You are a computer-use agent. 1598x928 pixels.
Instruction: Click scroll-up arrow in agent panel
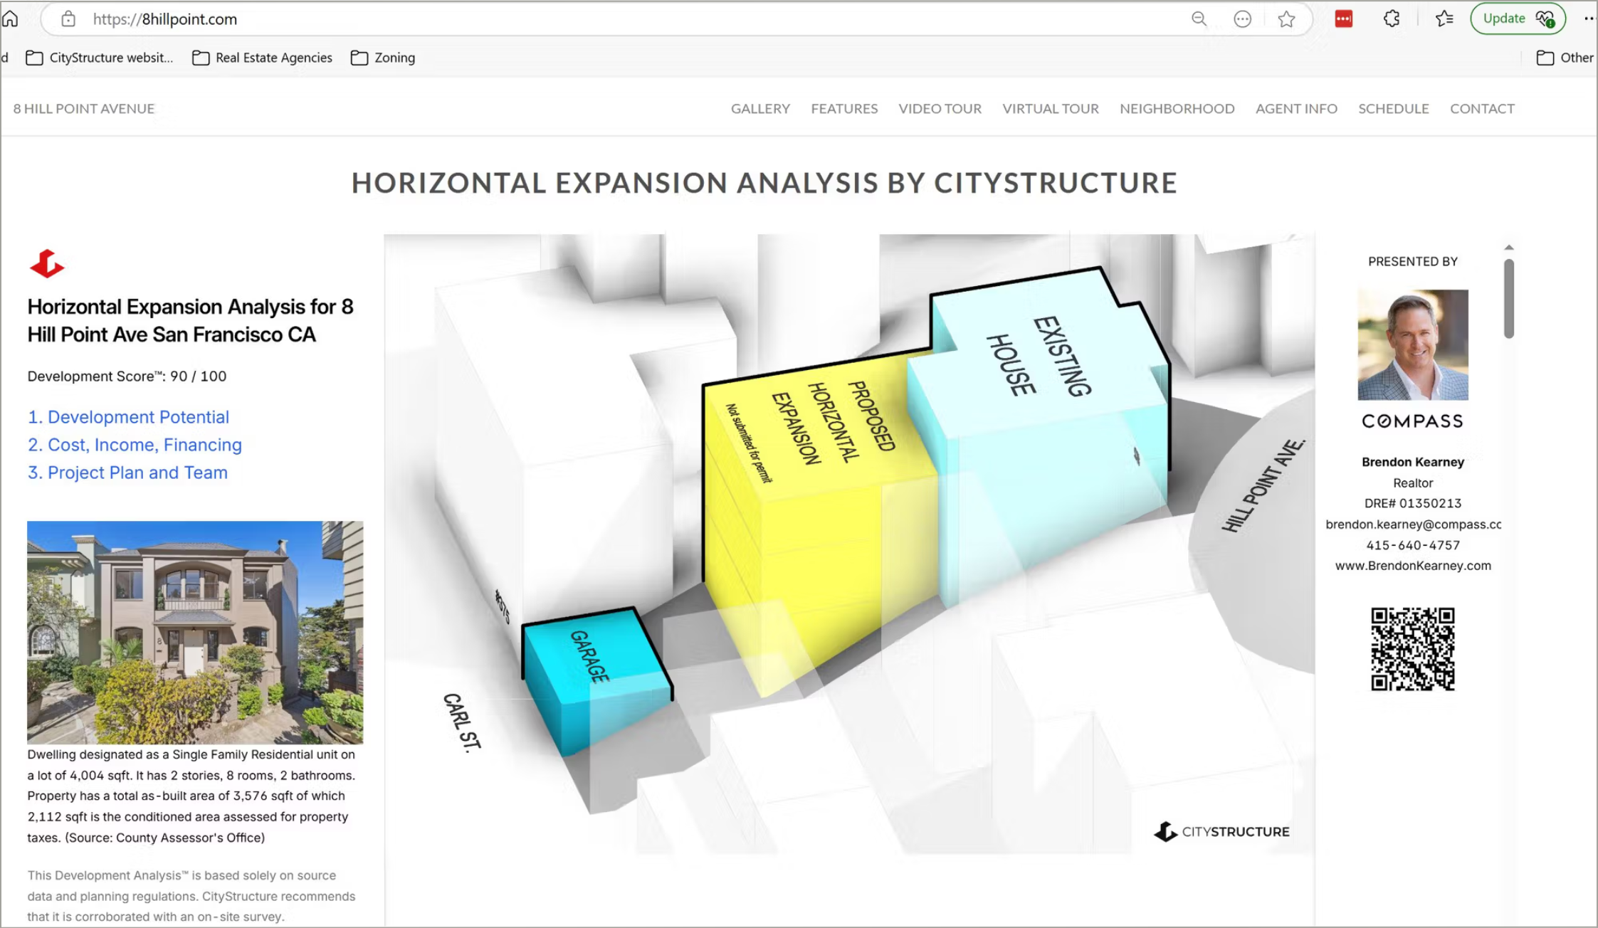(x=1508, y=247)
